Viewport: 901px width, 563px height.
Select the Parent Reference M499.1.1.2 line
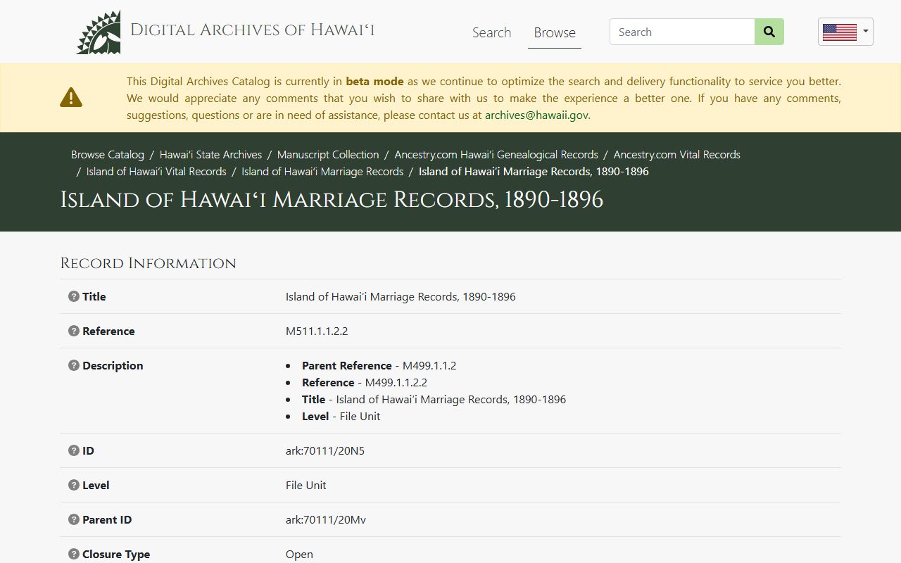(379, 365)
